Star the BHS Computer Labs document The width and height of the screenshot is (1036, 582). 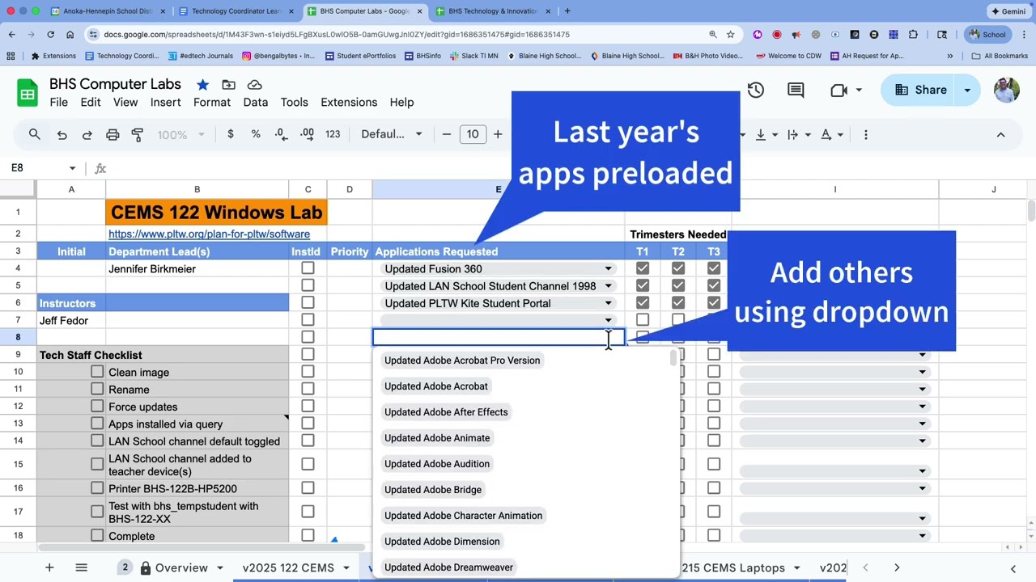(x=202, y=85)
